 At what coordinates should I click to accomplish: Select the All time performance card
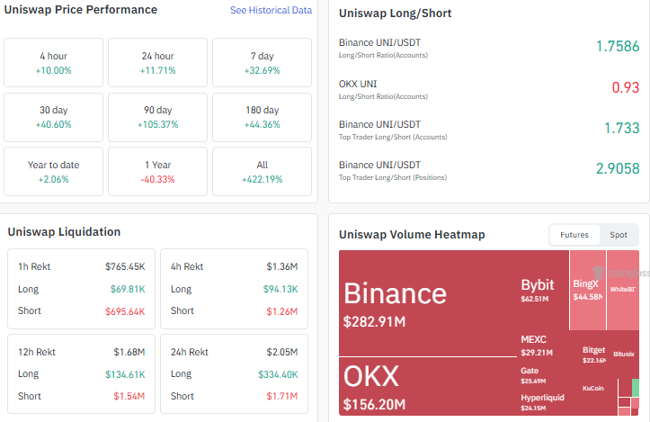[x=262, y=171]
